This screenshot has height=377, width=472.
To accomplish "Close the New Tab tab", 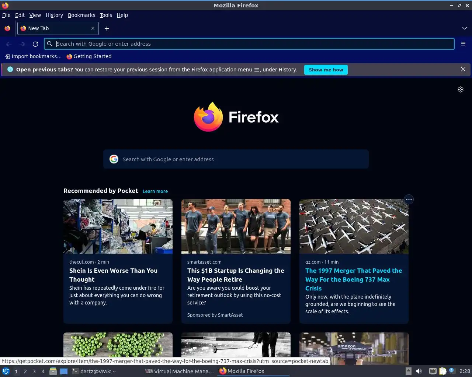I will tap(93, 28).
